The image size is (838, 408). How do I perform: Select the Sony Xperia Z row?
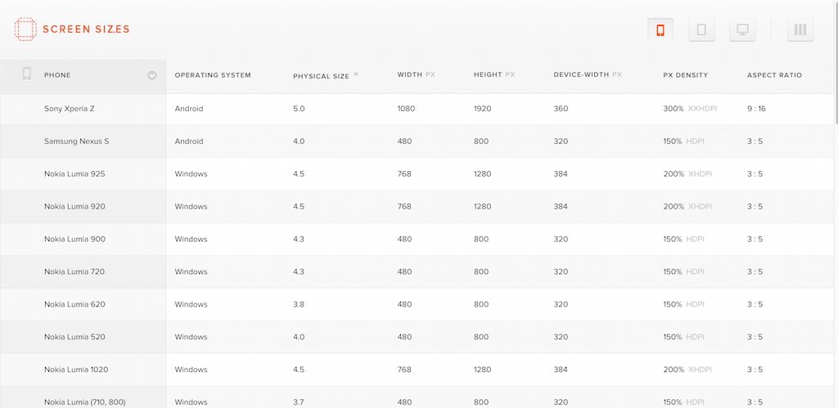[x=70, y=109]
